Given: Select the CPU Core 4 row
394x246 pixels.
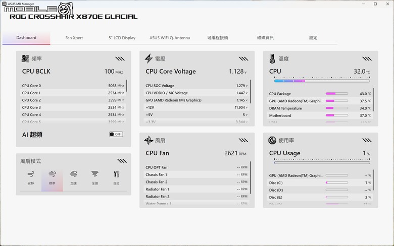Looking at the screenshot, I should (73, 114).
